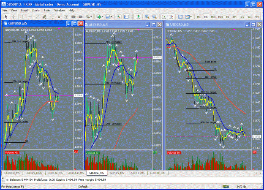Click the New Chart green plus icon
Viewport: 264px width, 190px height.
click(x=99, y=16)
